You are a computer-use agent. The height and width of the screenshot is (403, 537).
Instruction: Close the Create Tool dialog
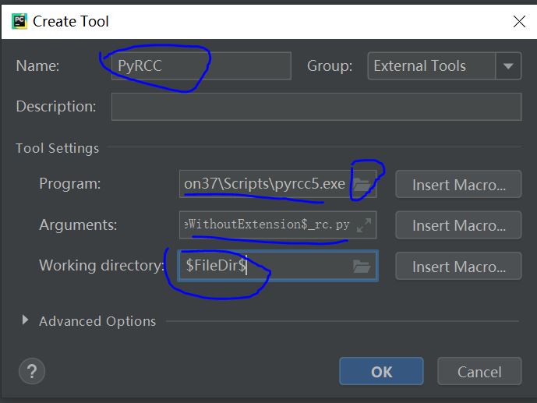(518, 22)
